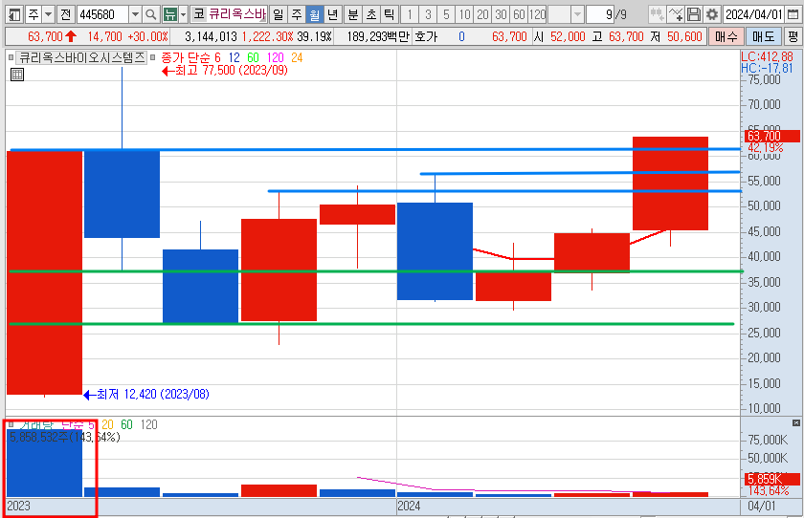Click the LC:412.88 indicator text
Screen dimensions: 804x518
point(767,56)
